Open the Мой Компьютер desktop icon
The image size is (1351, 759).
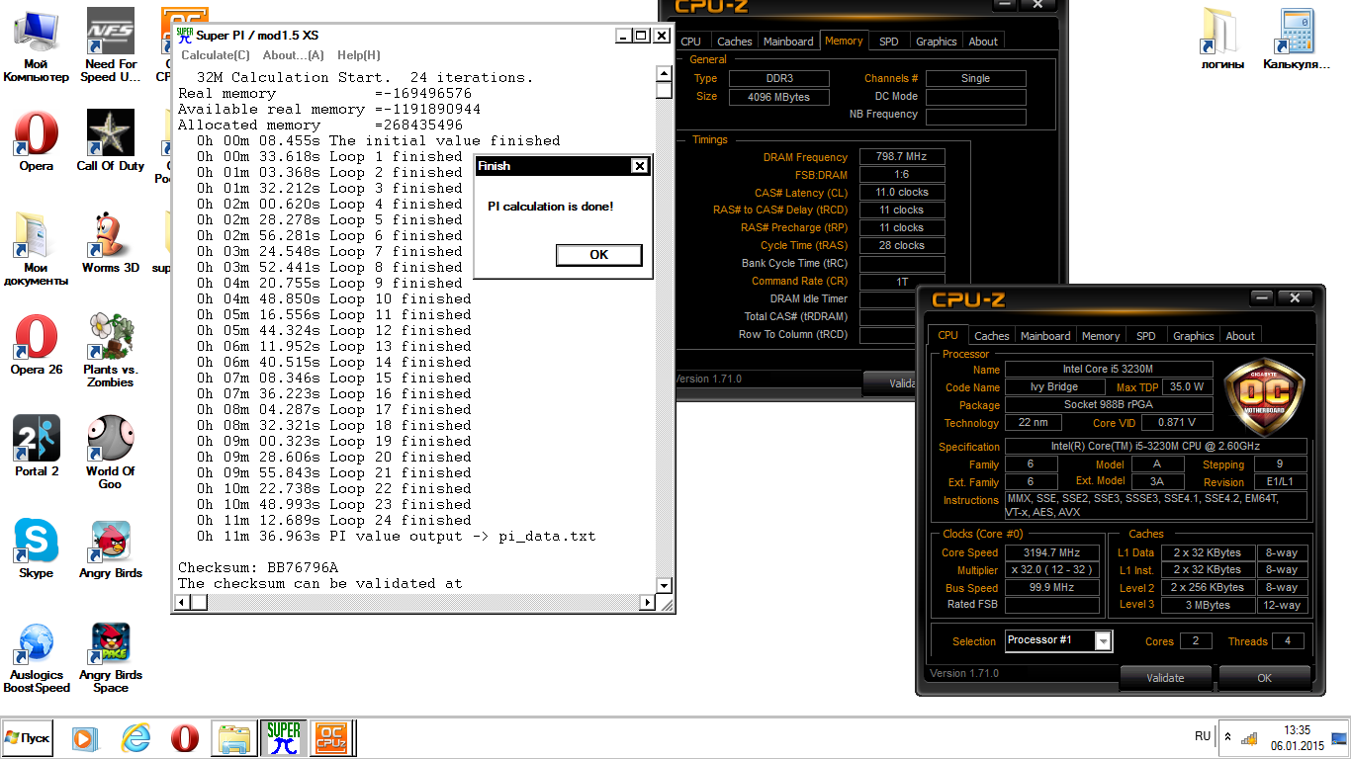[36, 44]
